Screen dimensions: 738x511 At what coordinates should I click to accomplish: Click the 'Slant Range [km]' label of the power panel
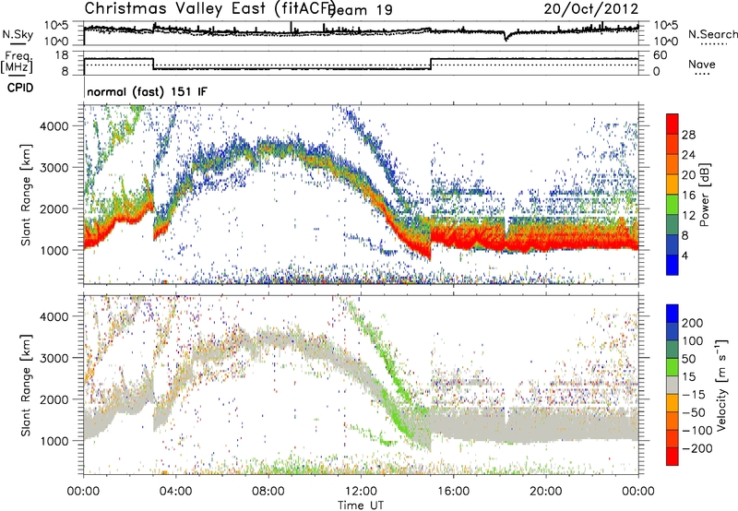pos(26,195)
